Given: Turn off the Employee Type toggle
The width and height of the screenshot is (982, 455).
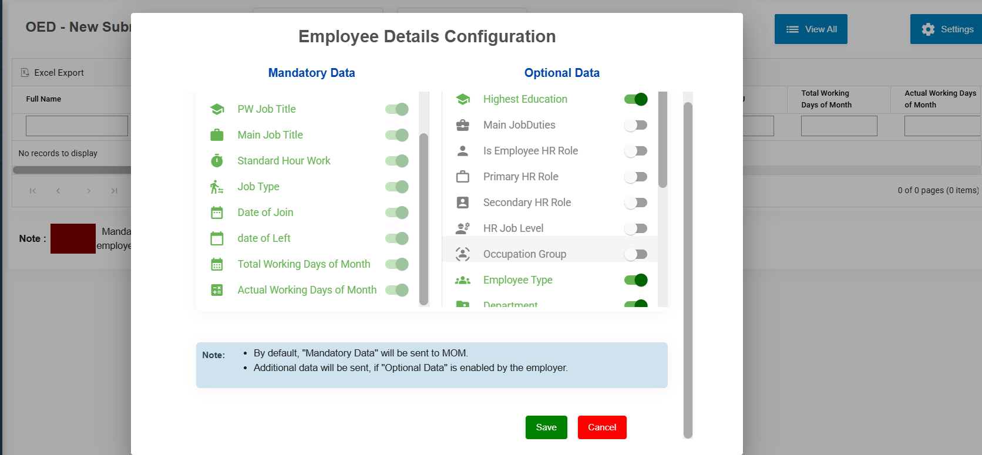Looking at the screenshot, I should 635,280.
